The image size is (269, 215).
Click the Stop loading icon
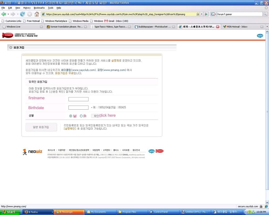(30, 14)
